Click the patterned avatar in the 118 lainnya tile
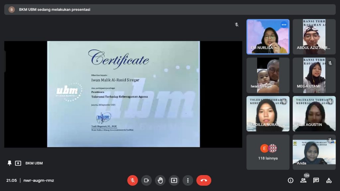 pos(272,148)
